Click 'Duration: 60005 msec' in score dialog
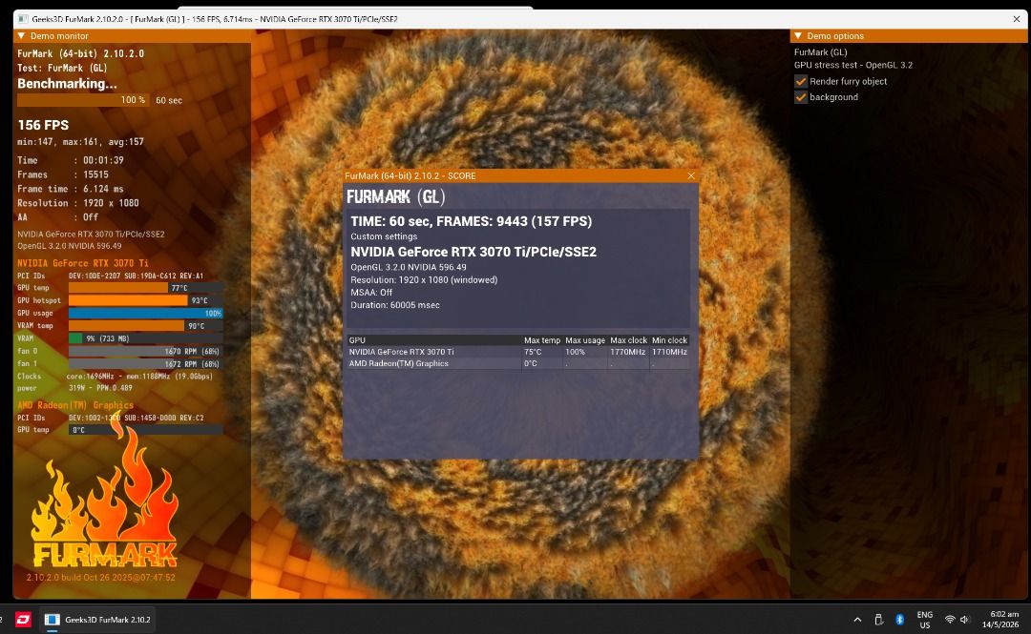The image size is (1031, 634). coord(394,305)
